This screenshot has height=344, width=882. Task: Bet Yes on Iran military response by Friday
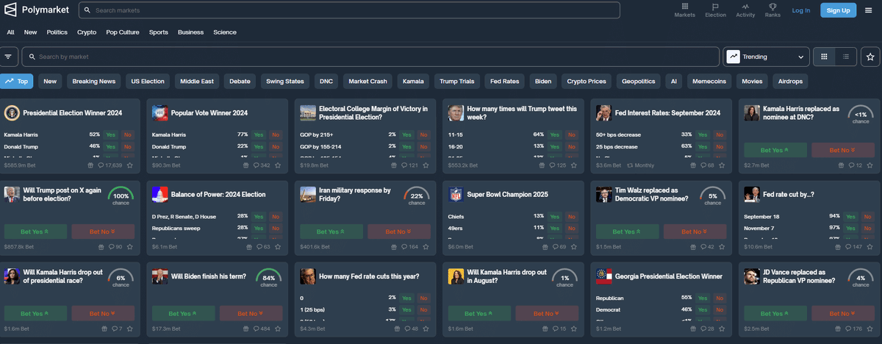[x=330, y=232]
